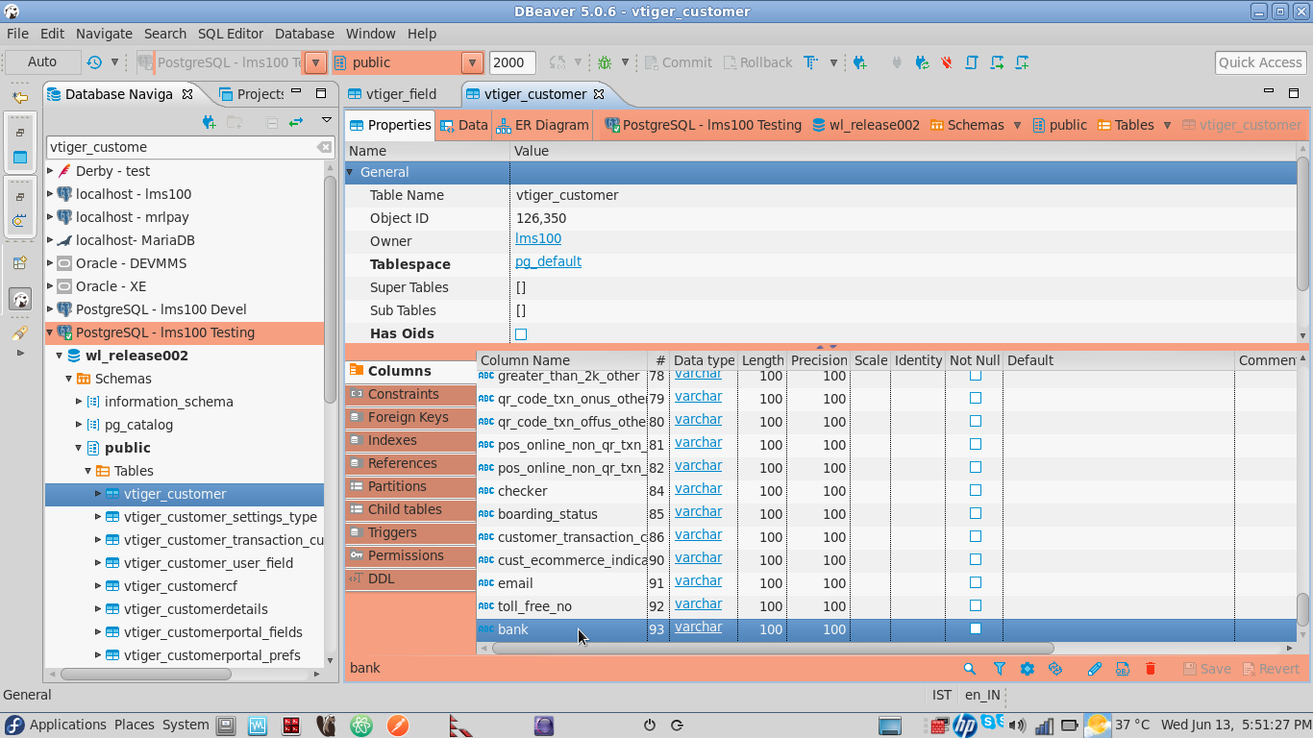
Task: Open the Database menu
Action: click(x=305, y=34)
